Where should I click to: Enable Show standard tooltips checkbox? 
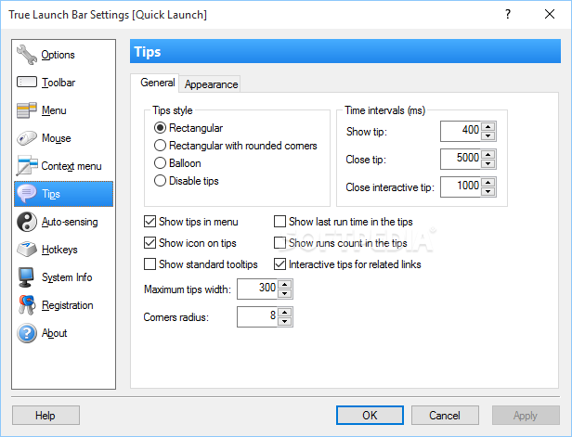pyautogui.click(x=149, y=263)
